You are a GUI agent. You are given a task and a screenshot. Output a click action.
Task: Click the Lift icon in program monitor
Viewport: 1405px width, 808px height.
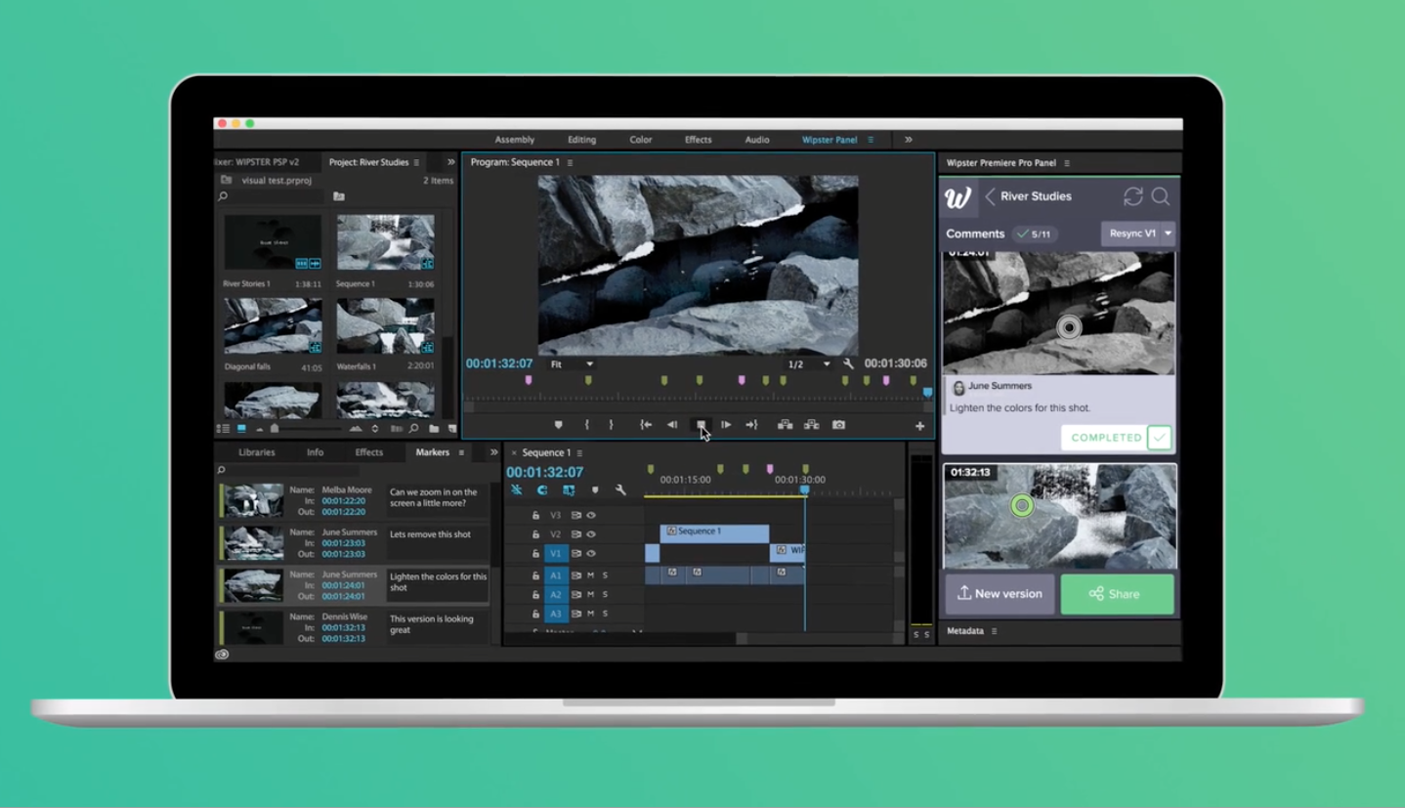click(x=788, y=424)
